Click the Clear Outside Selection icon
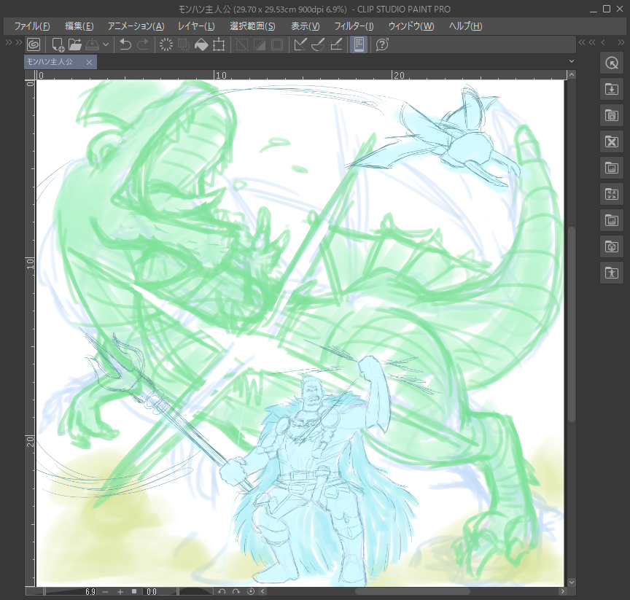The image size is (630, 600). [184, 44]
